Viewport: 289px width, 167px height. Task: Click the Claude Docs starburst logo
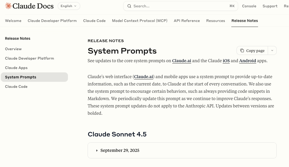pyautogui.click(x=8, y=6)
